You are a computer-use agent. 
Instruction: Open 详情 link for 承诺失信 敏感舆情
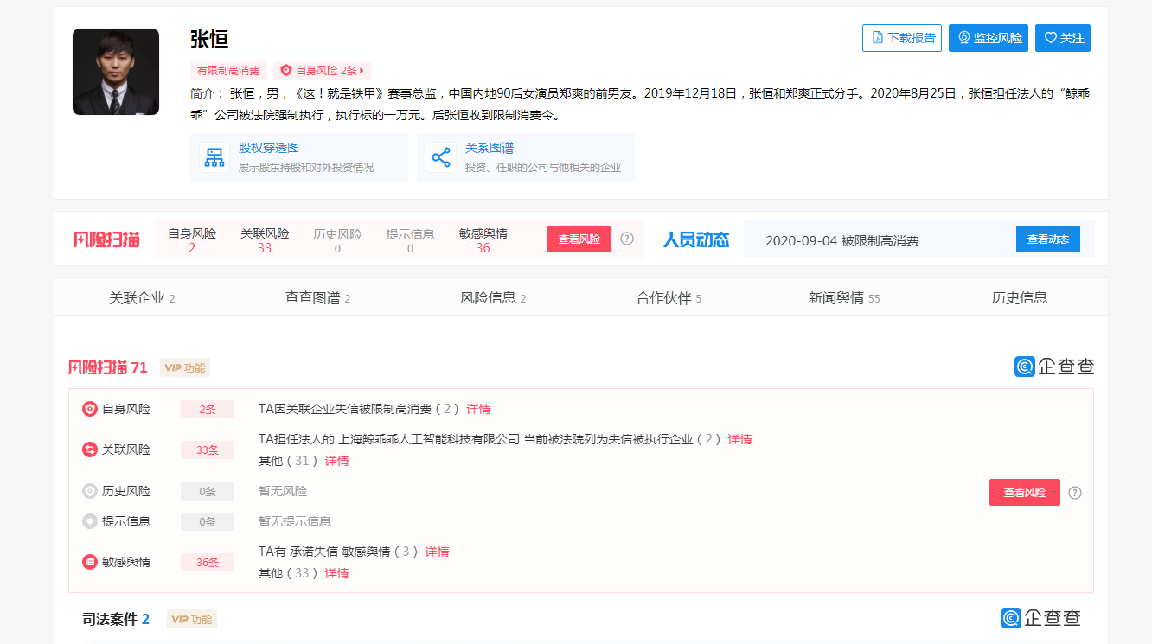[437, 552]
